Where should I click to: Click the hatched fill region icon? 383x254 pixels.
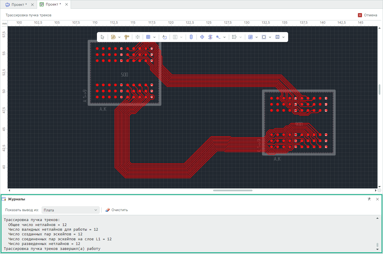pos(250,37)
